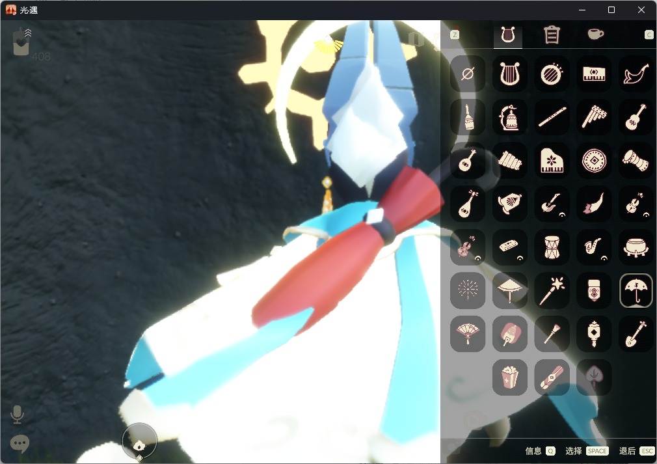The height and width of the screenshot is (464, 657).
Task: Select the harp instrument in the grid
Action: pyautogui.click(x=509, y=74)
